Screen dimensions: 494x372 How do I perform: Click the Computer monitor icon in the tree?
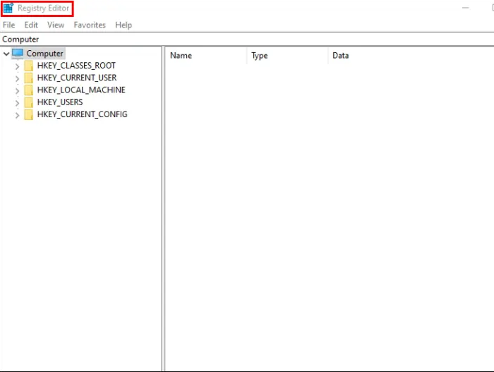pyautogui.click(x=18, y=54)
